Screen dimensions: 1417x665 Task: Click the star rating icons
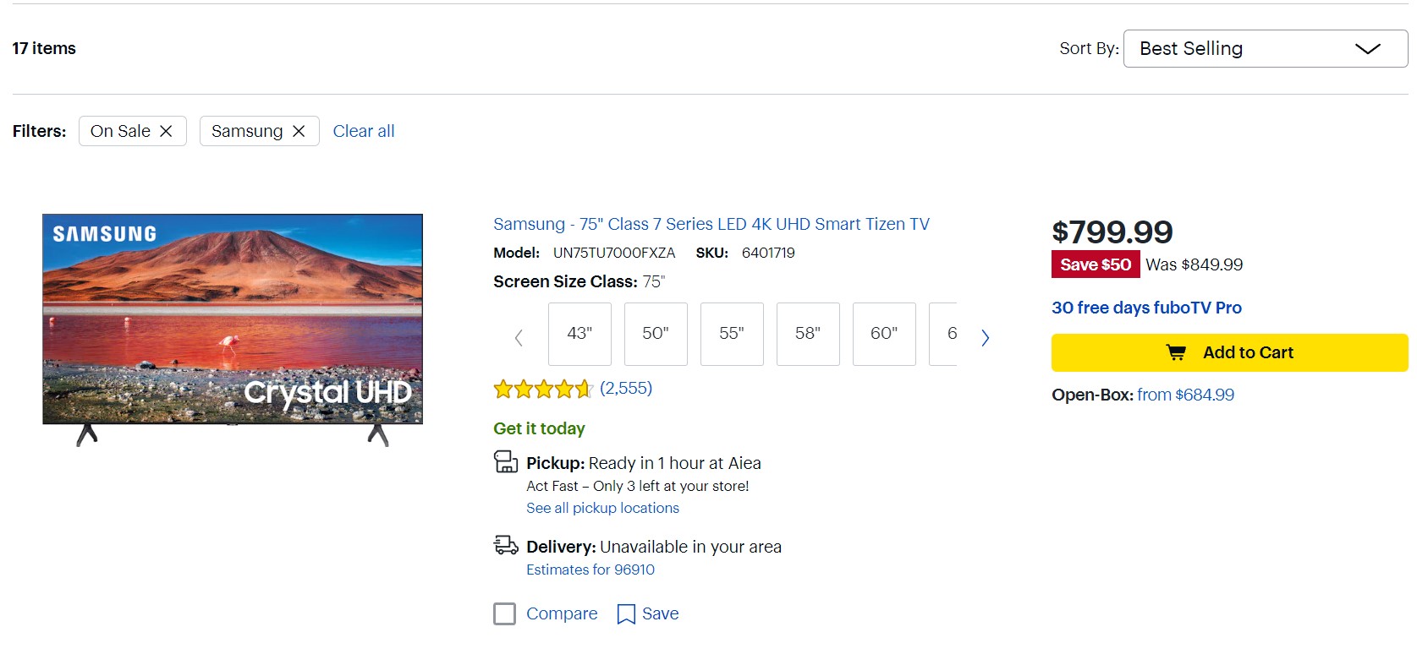pos(542,389)
